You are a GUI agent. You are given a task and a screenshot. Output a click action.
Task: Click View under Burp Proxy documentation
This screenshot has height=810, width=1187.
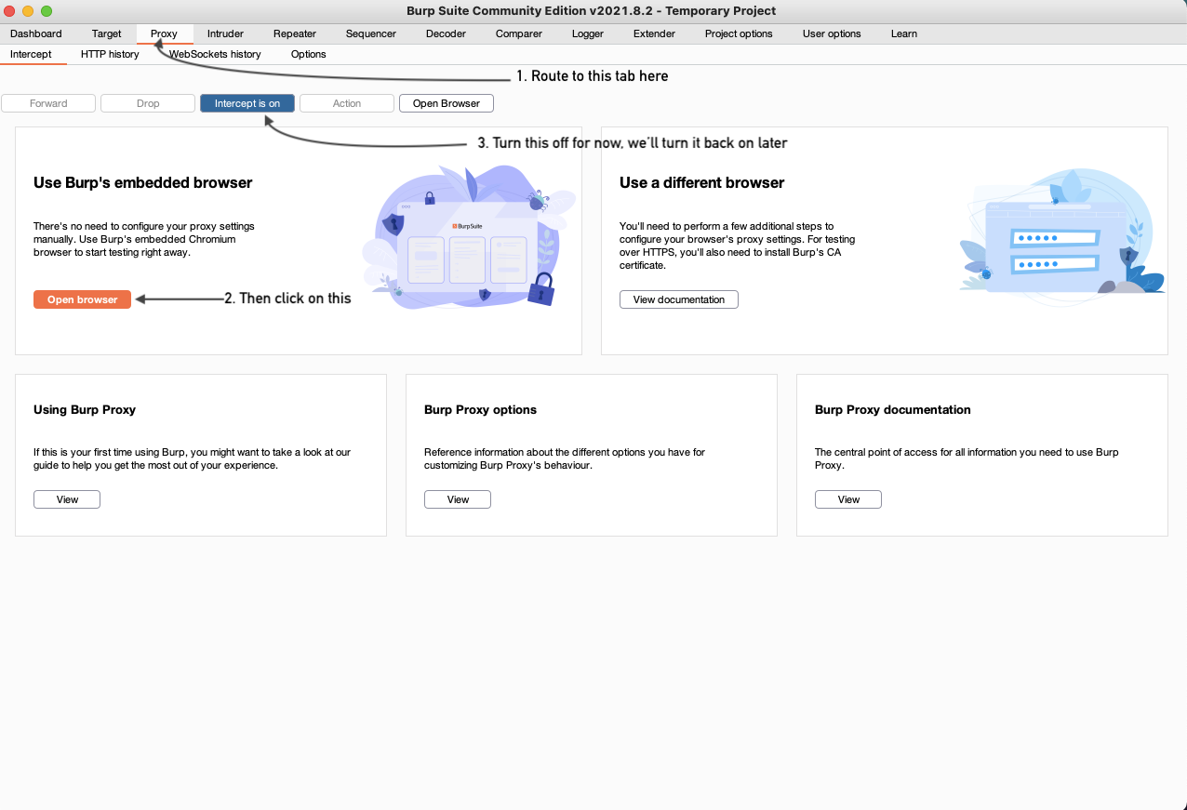(848, 499)
